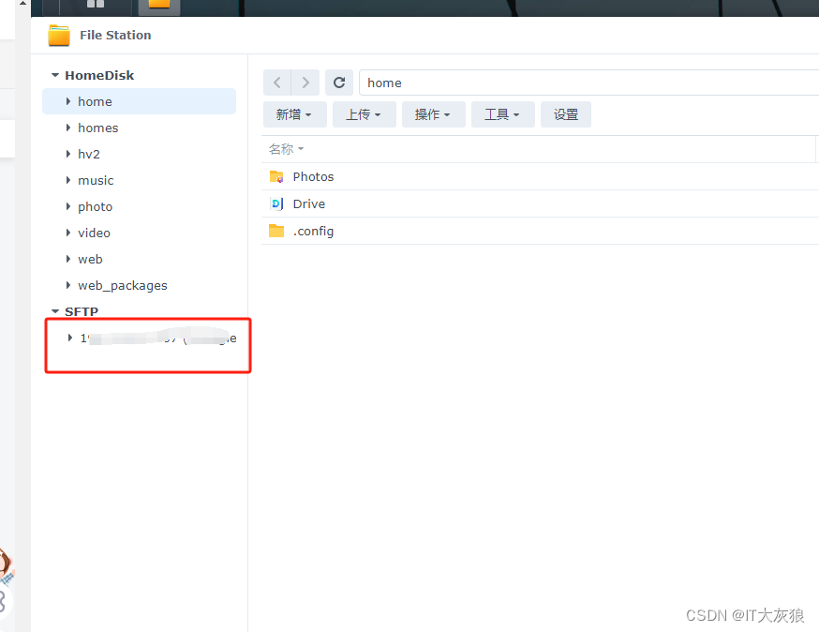This screenshot has height=632, width=819.
Task: Select the home folder in tree
Action: tap(139, 101)
